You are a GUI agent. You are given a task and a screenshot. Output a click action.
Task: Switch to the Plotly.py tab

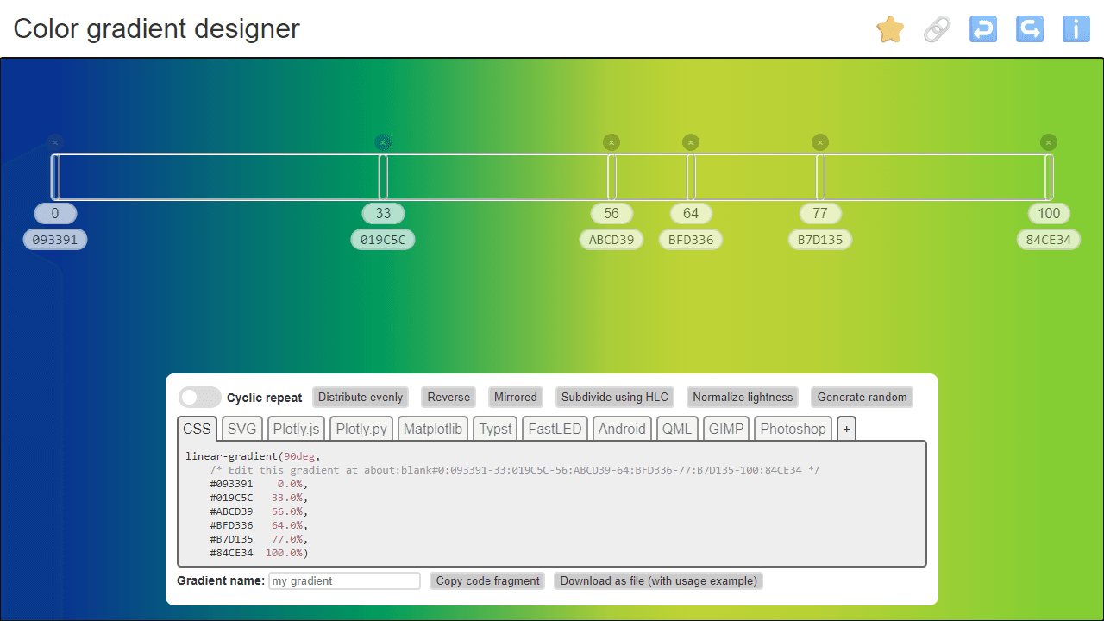point(361,429)
